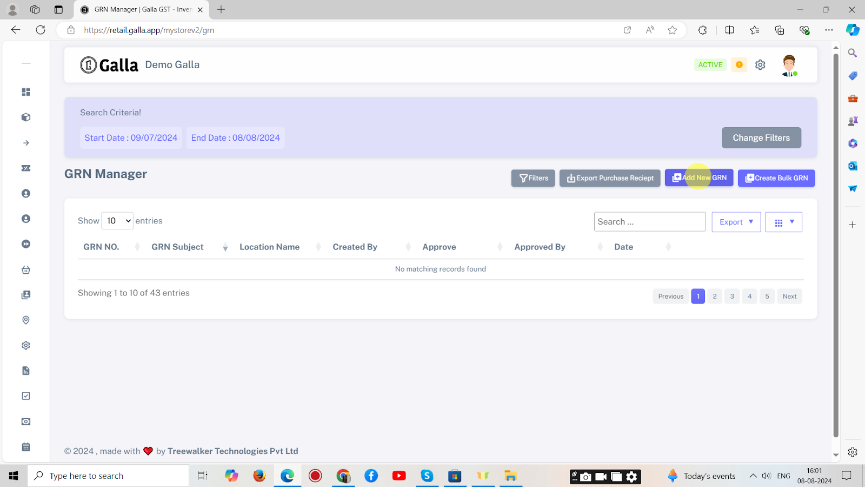
Task: Click the Start Date 09/07/2024 chip
Action: (x=131, y=138)
